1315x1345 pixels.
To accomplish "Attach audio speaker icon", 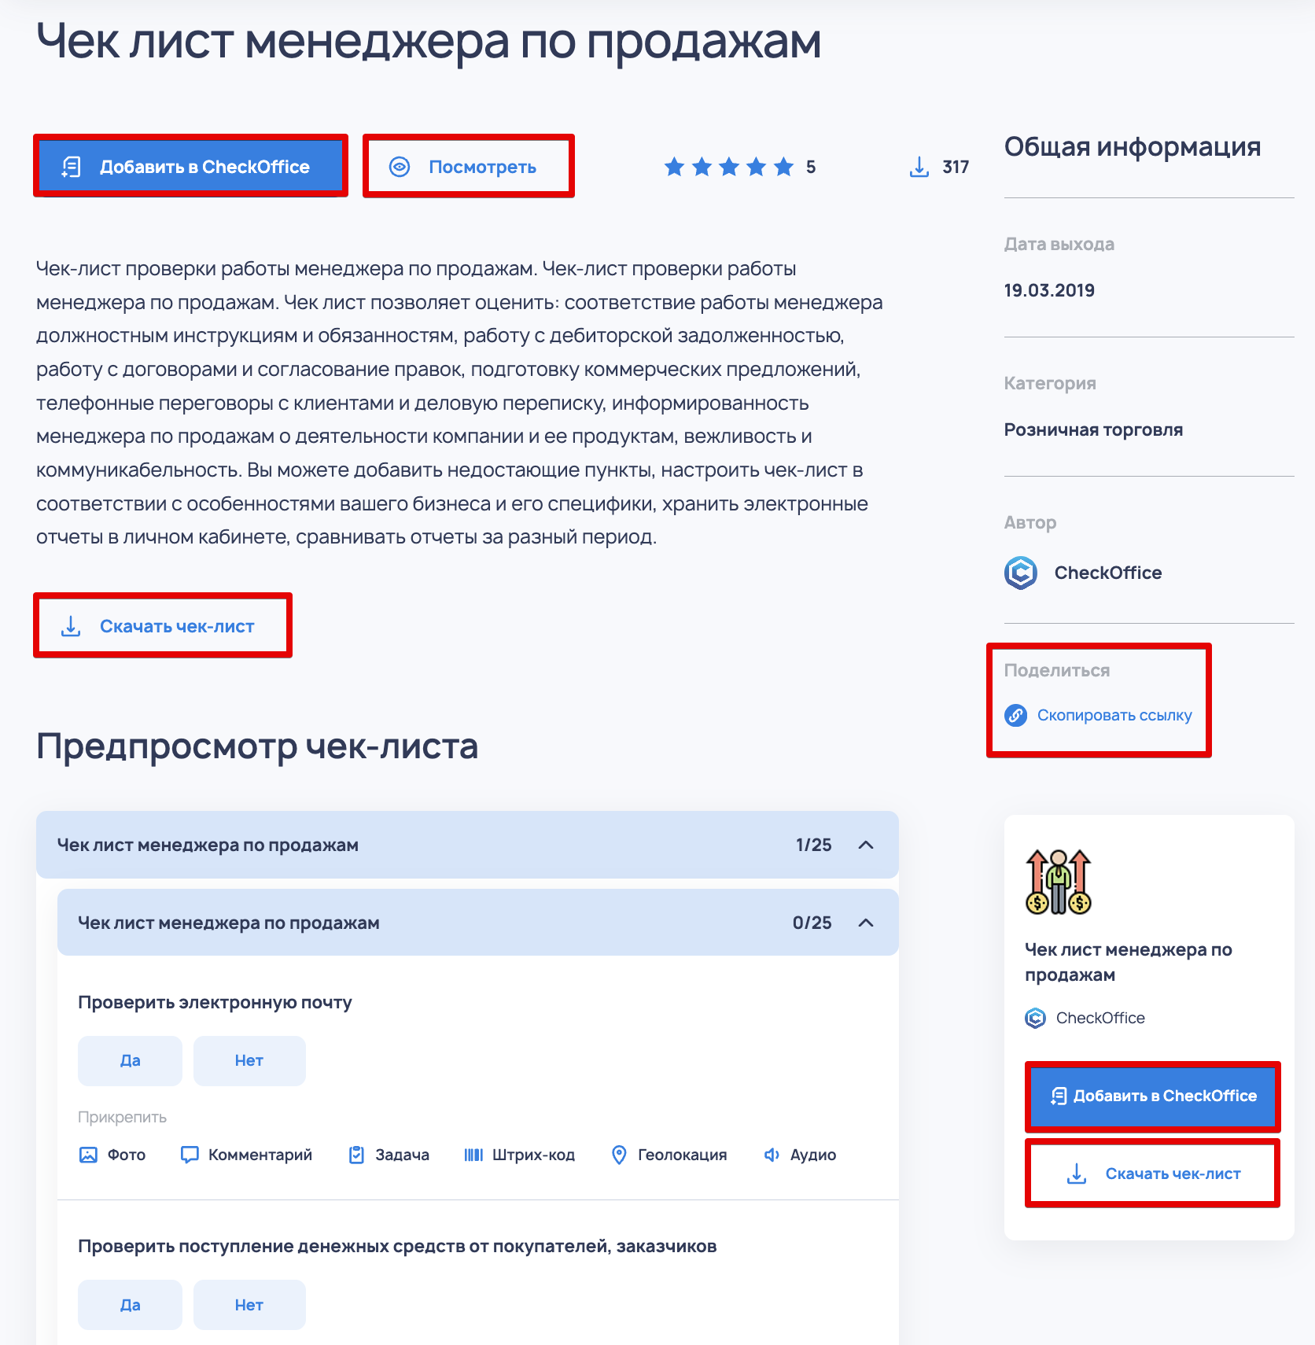I will coord(772,1155).
